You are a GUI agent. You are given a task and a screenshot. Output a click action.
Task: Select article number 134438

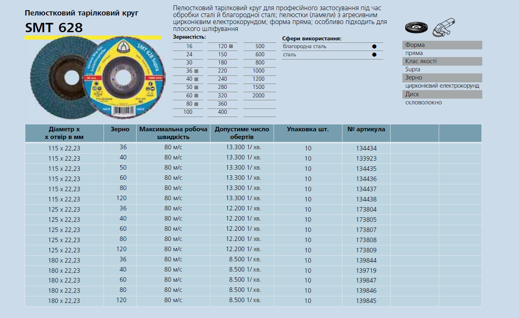tap(367, 199)
